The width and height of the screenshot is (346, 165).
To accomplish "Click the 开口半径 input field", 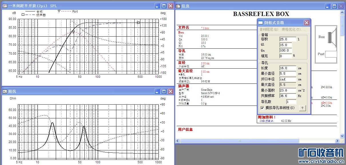I will click(x=288, y=79).
